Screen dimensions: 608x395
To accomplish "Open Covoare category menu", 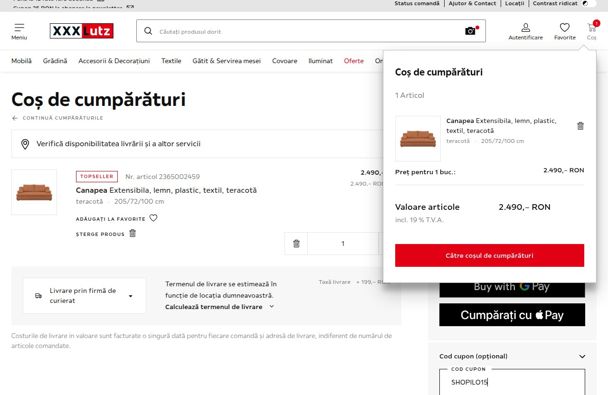I will (x=285, y=61).
